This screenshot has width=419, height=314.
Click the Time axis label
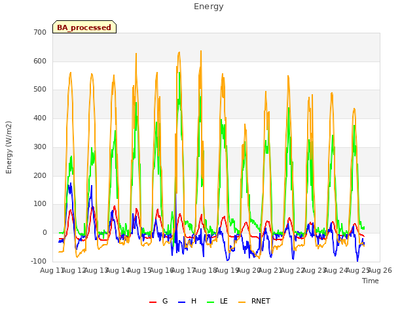(x=371, y=281)
